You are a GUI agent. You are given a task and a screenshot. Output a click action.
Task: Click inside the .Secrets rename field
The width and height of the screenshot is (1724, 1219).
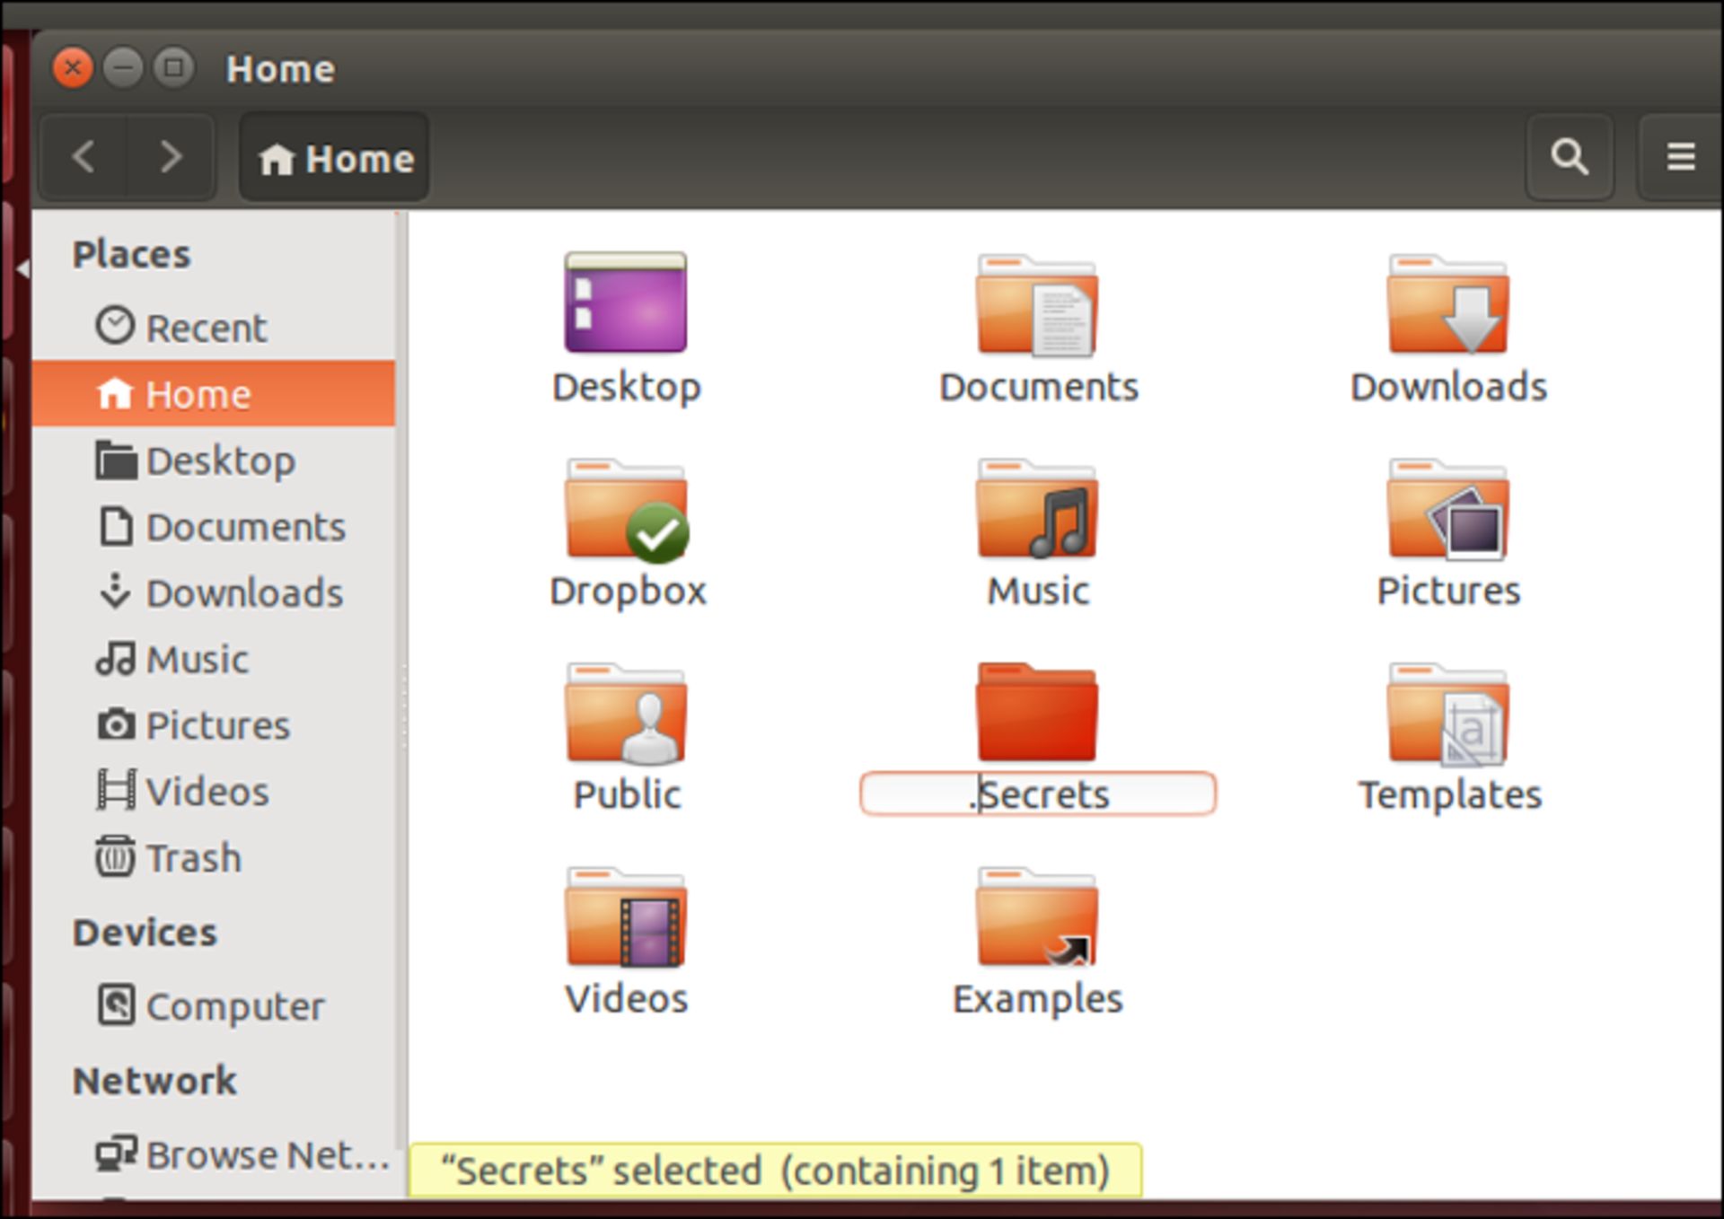1037,794
